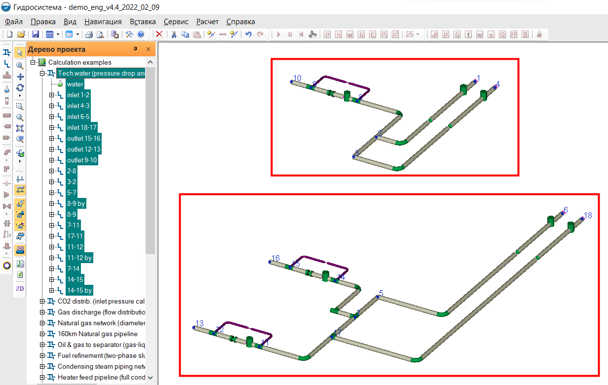
Task: Select Heater feed pipeline tree row
Action: 101,377
